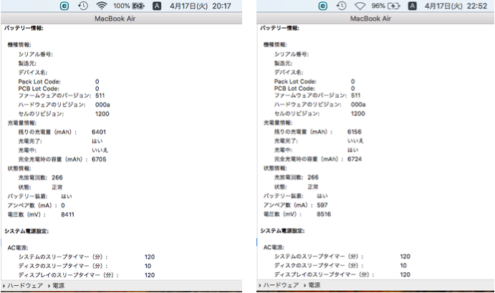Select ハードウェア breadcrumb in the 20:17 window

25,285
